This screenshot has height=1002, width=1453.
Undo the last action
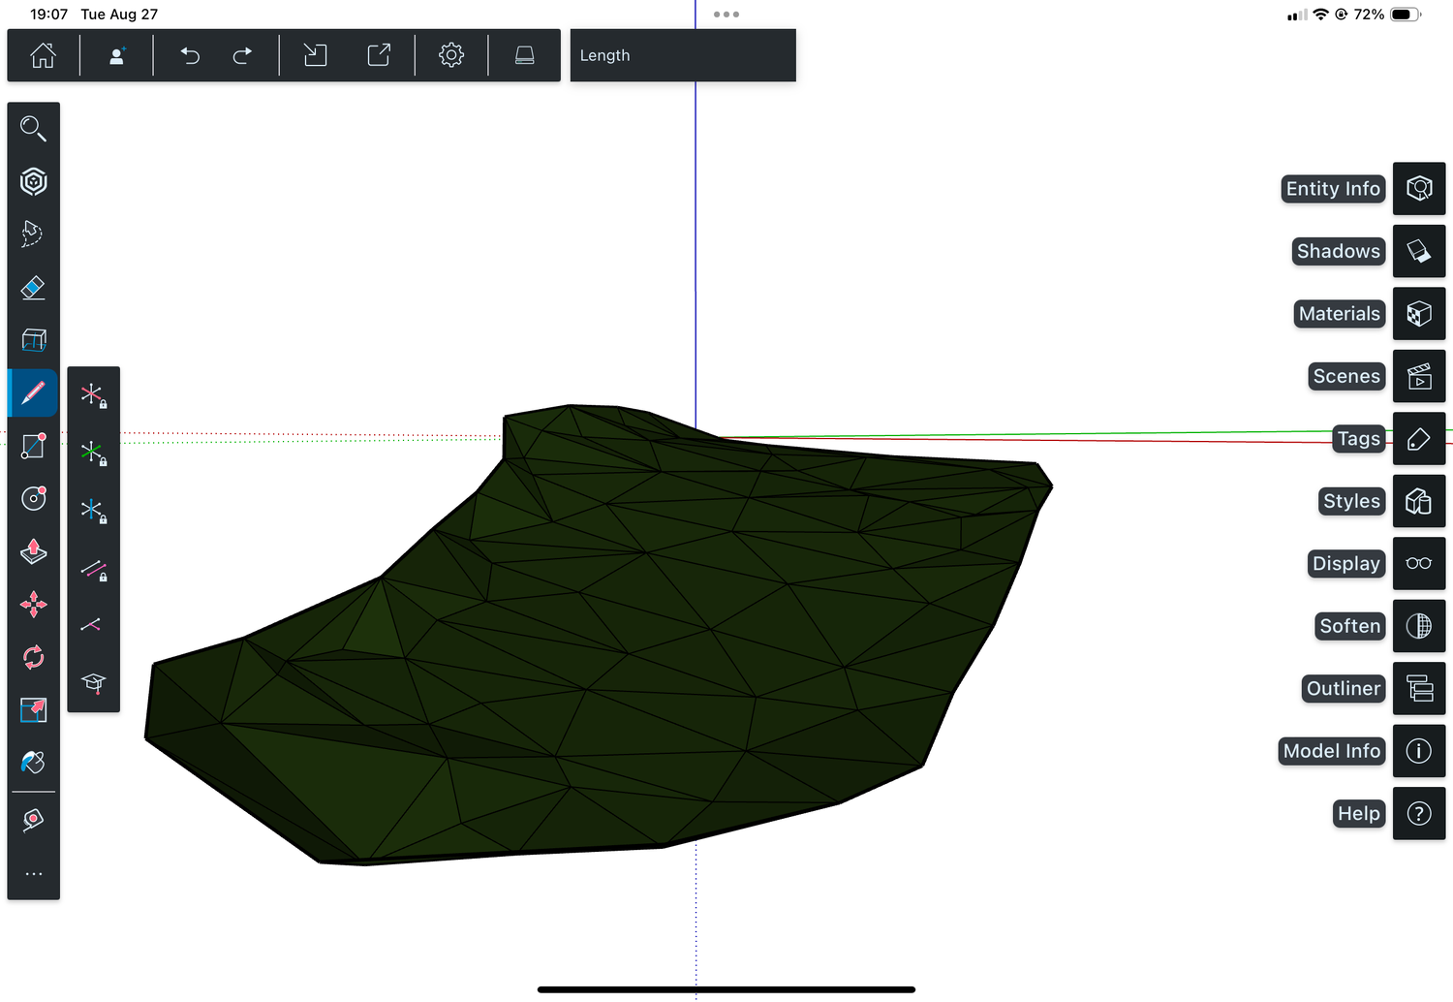(x=190, y=55)
